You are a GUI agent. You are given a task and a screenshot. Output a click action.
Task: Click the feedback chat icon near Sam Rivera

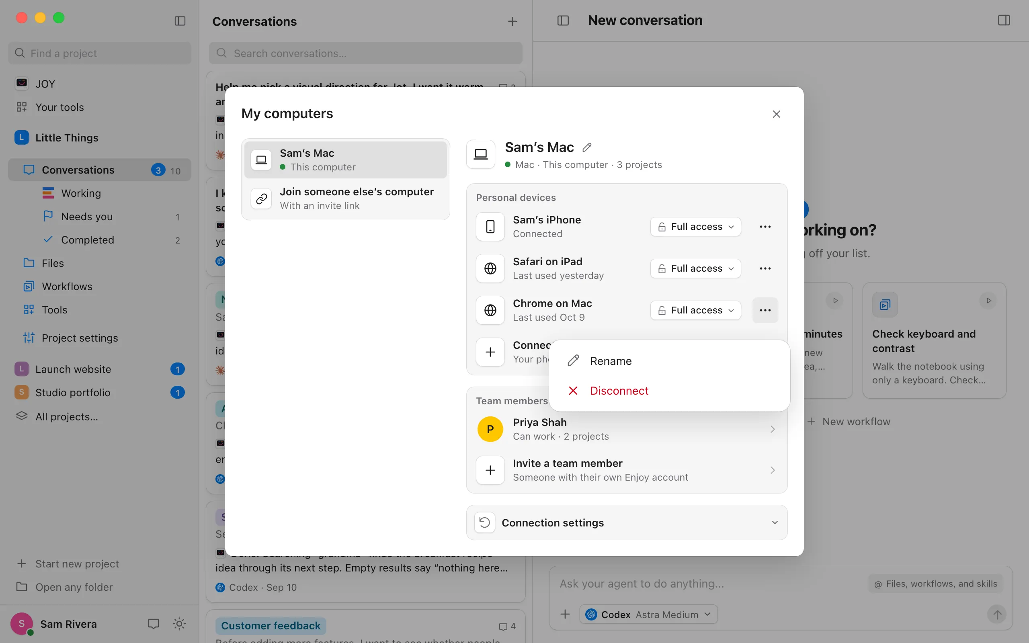153,624
